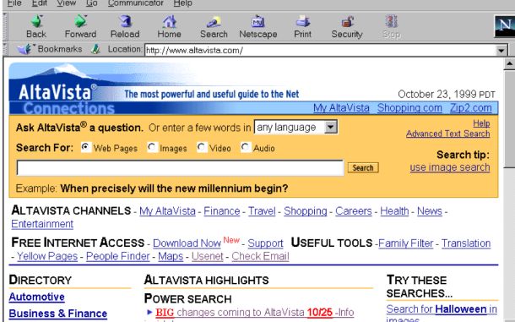Select the Web Pages radio button
Image resolution: width=515 pixels, height=322 pixels.
point(86,147)
